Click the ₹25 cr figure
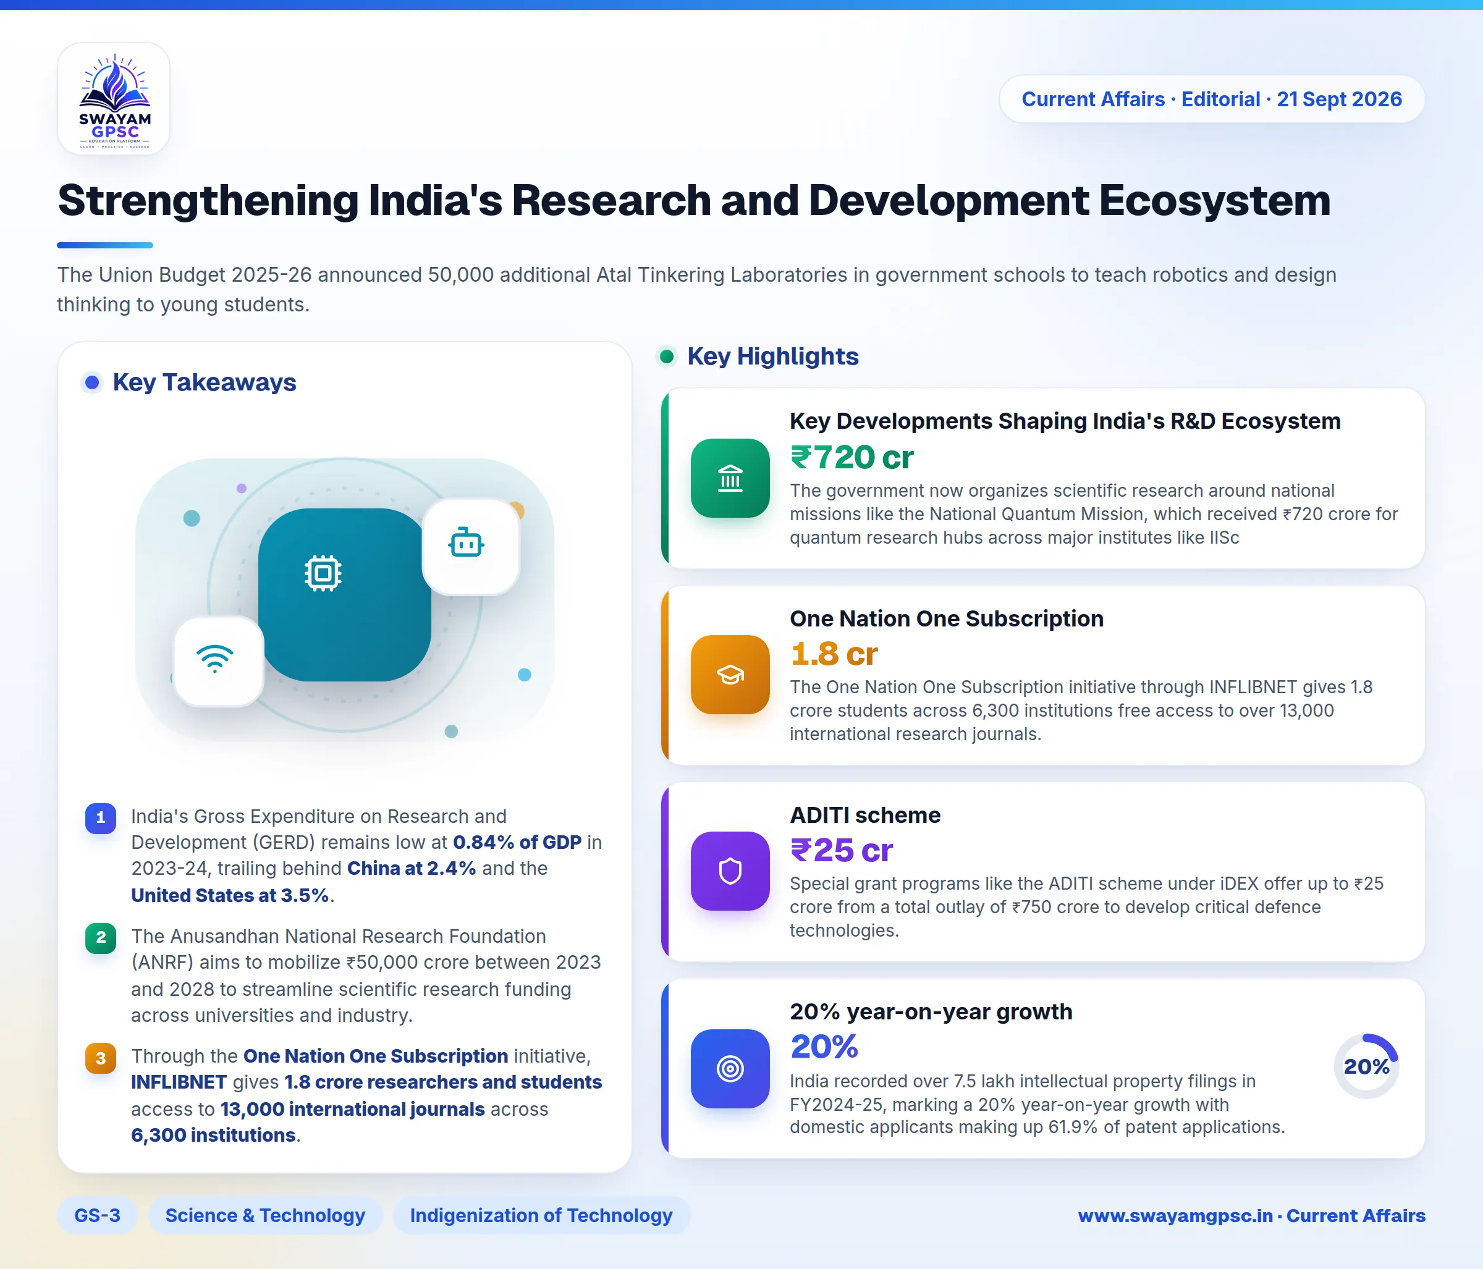Viewport: 1483px width, 1269px height. point(841,850)
